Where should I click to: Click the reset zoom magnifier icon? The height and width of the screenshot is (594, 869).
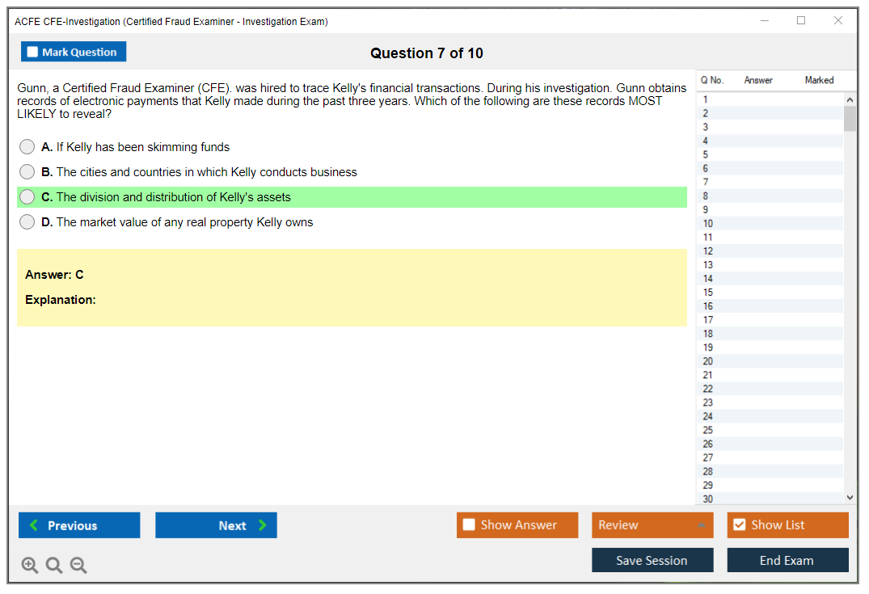click(x=54, y=566)
